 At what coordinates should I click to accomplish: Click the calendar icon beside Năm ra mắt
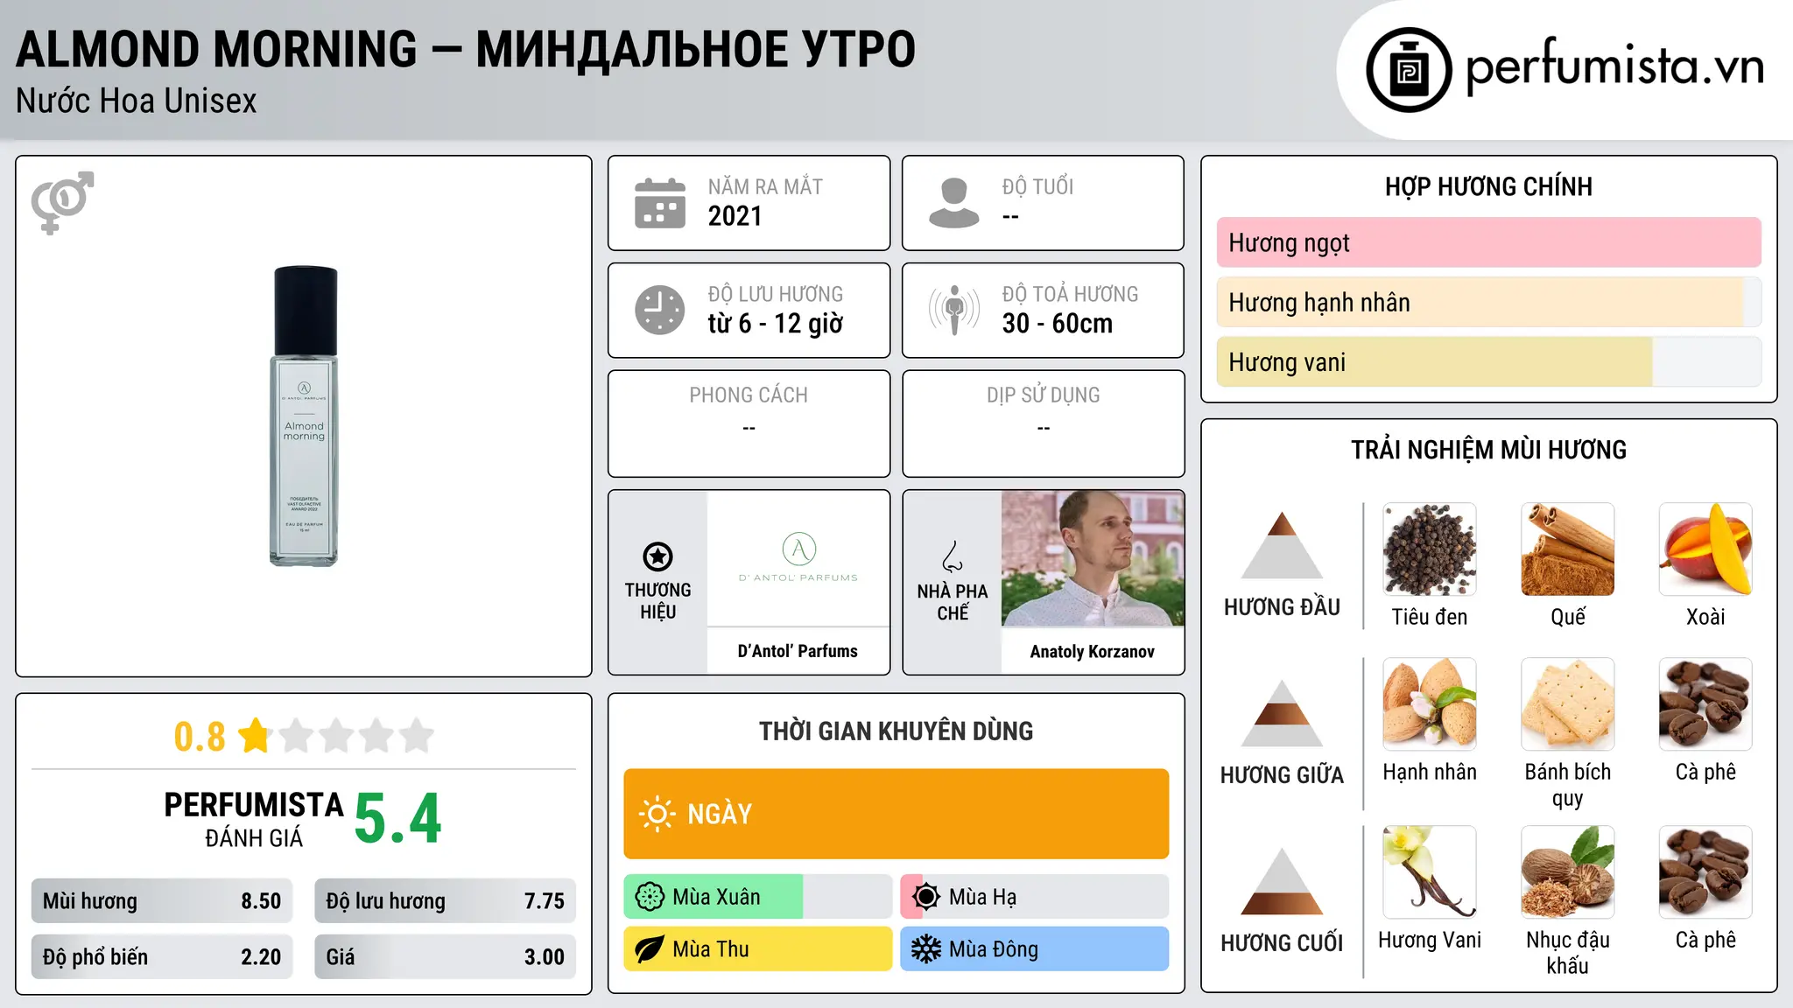tap(659, 203)
